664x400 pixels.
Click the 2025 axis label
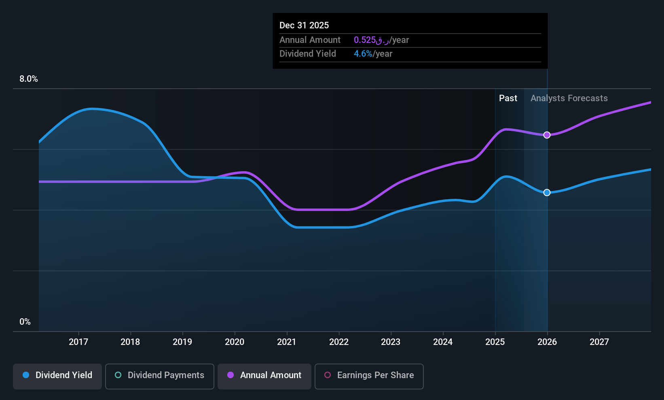pos(495,342)
